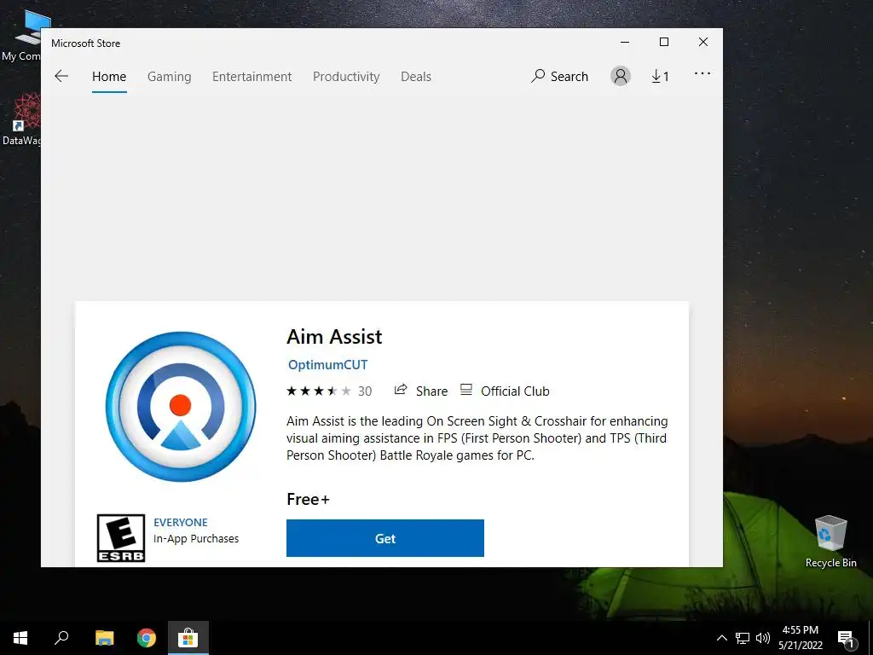Launch Google Chrome from the taskbar
Viewport: 873px width, 655px height.
coord(147,638)
